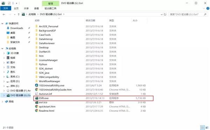Select the 管理 contextual tab
The width and height of the screenshot is (210, 130).
[50, 4]
